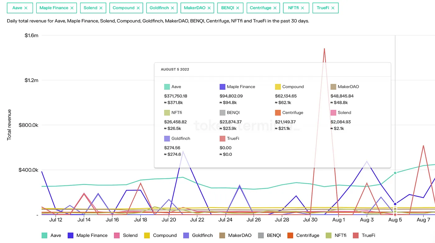Screen dimensions: 435x243
Task: Select the Solend value "$2,084.93"
Action: pos(341,122)
